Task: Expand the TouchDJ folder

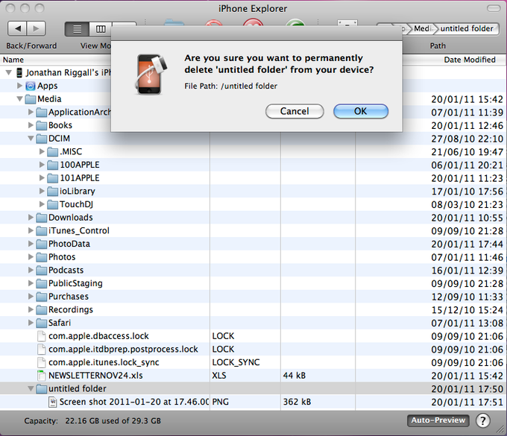Action: point(42,204)
